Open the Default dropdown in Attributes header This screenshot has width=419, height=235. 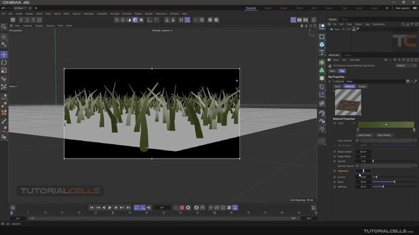click(406, 65)
